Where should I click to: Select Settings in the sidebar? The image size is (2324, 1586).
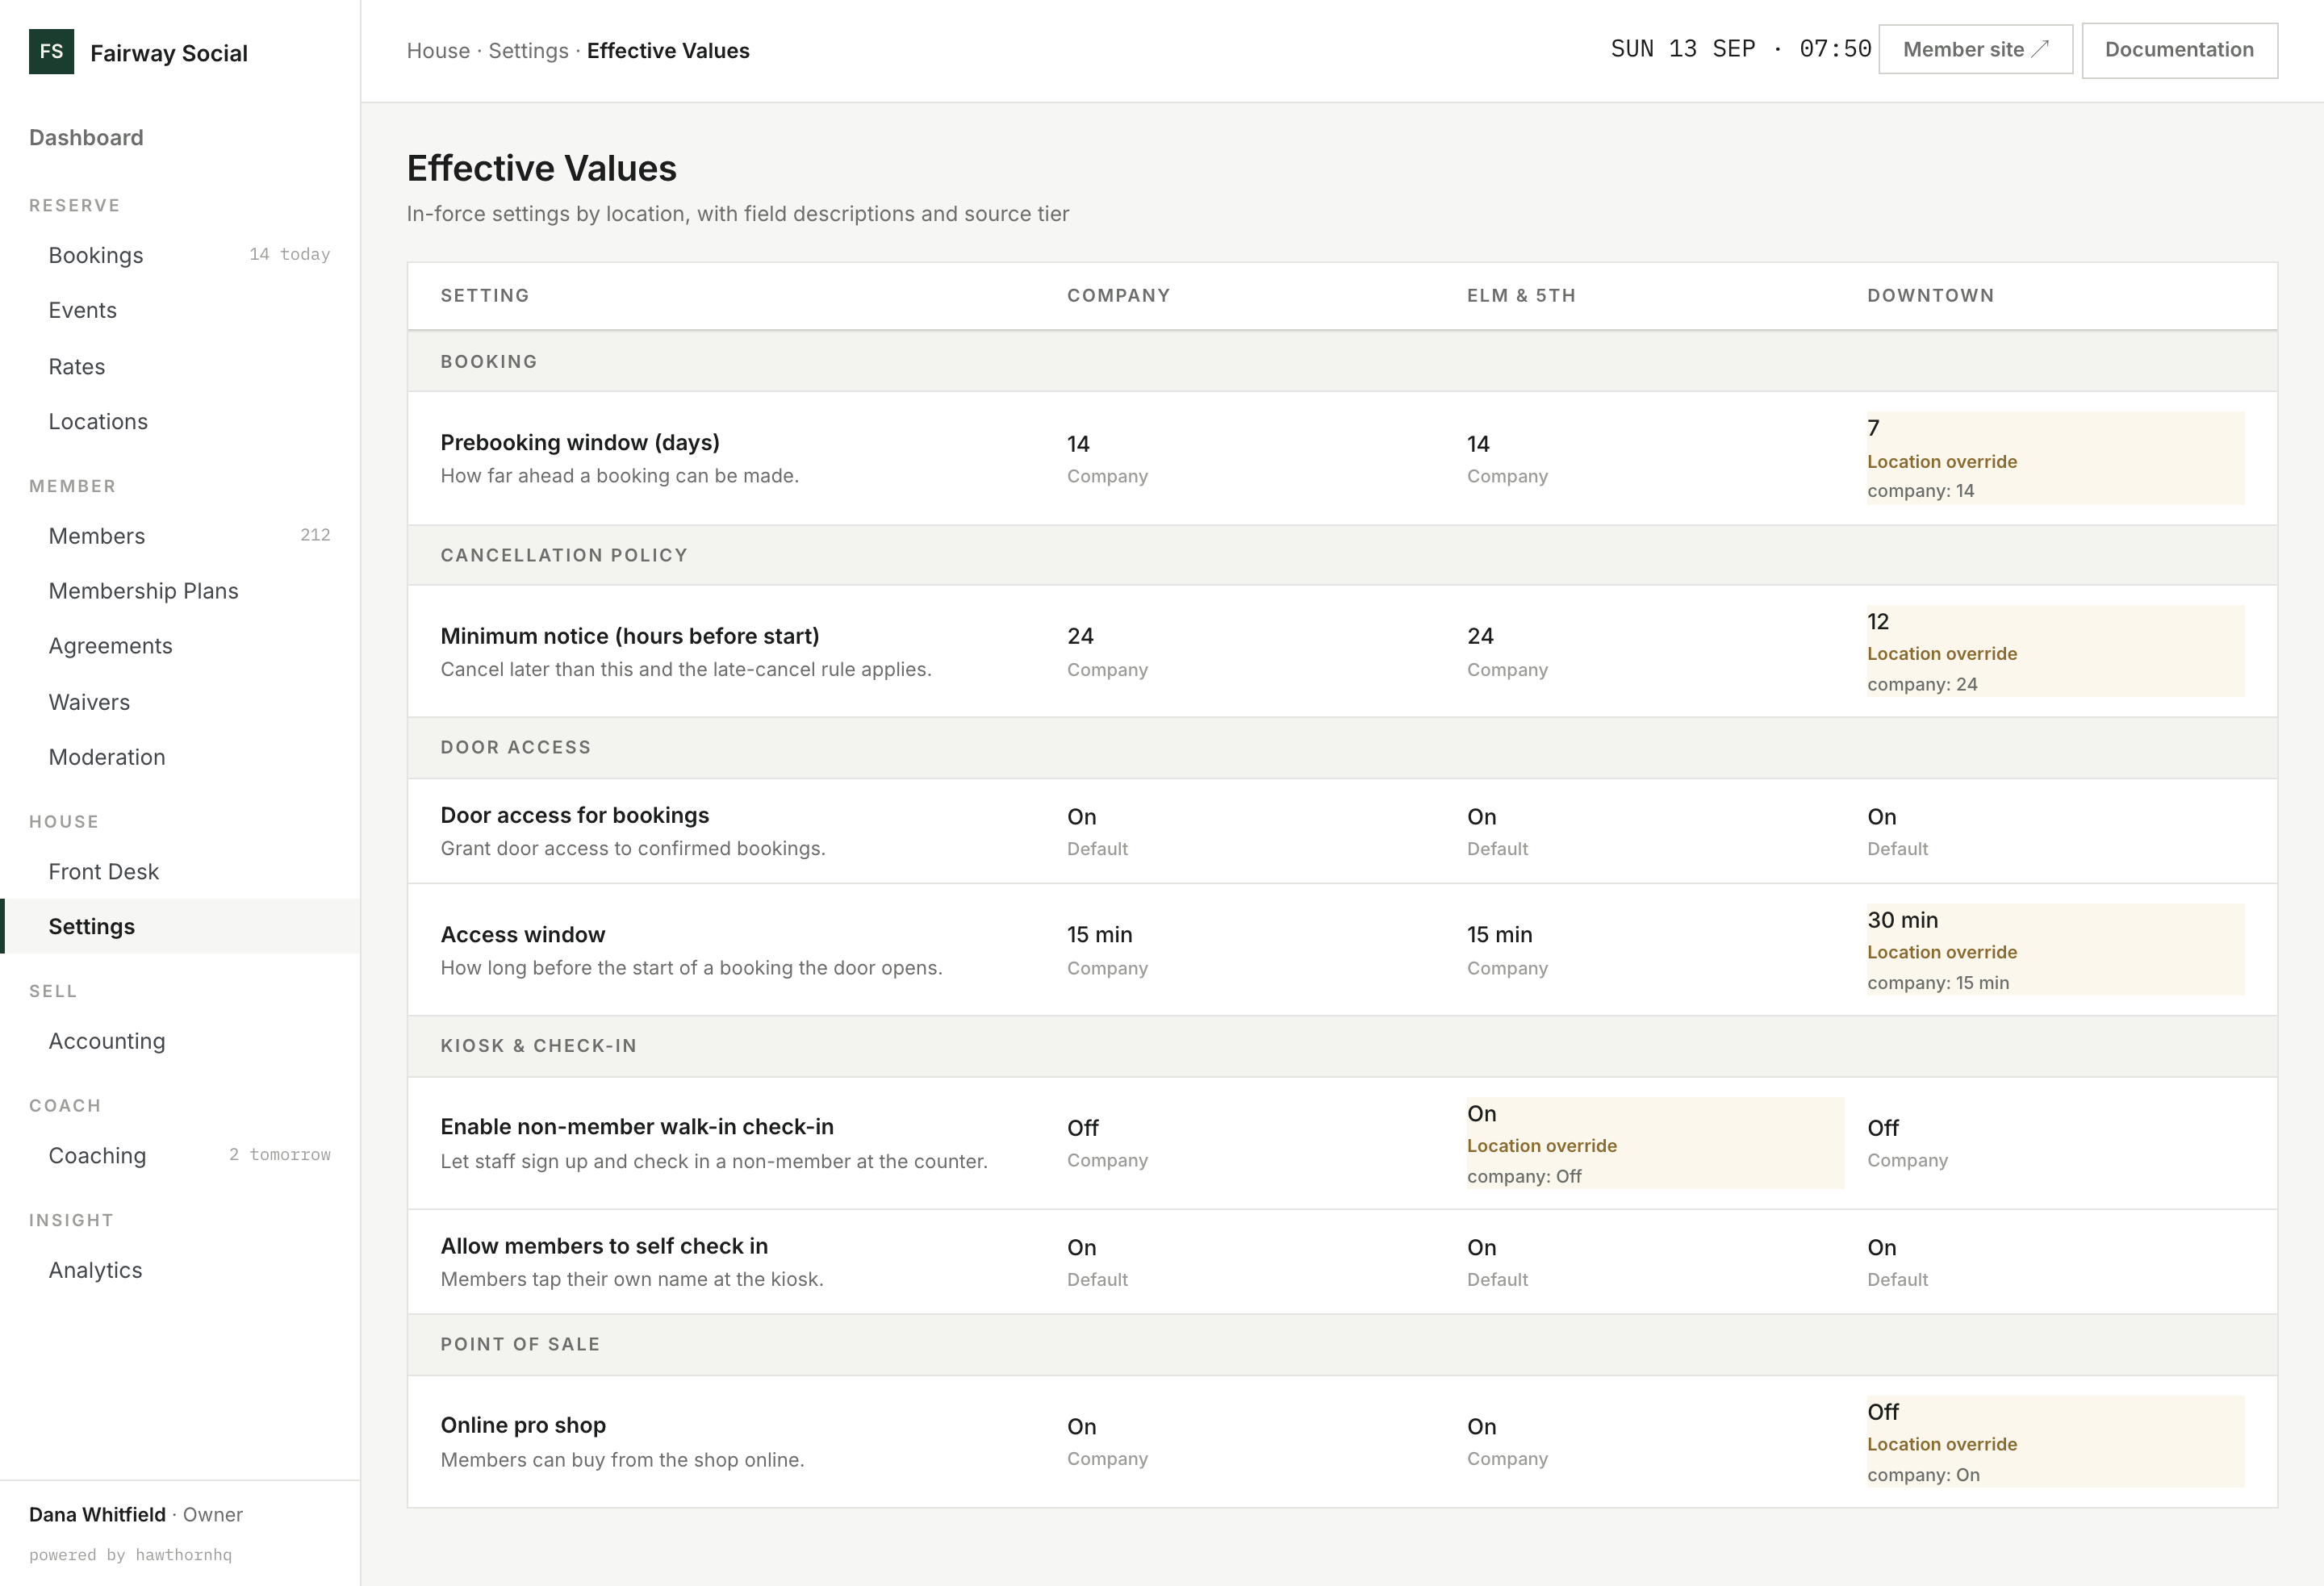pos(180,926)
